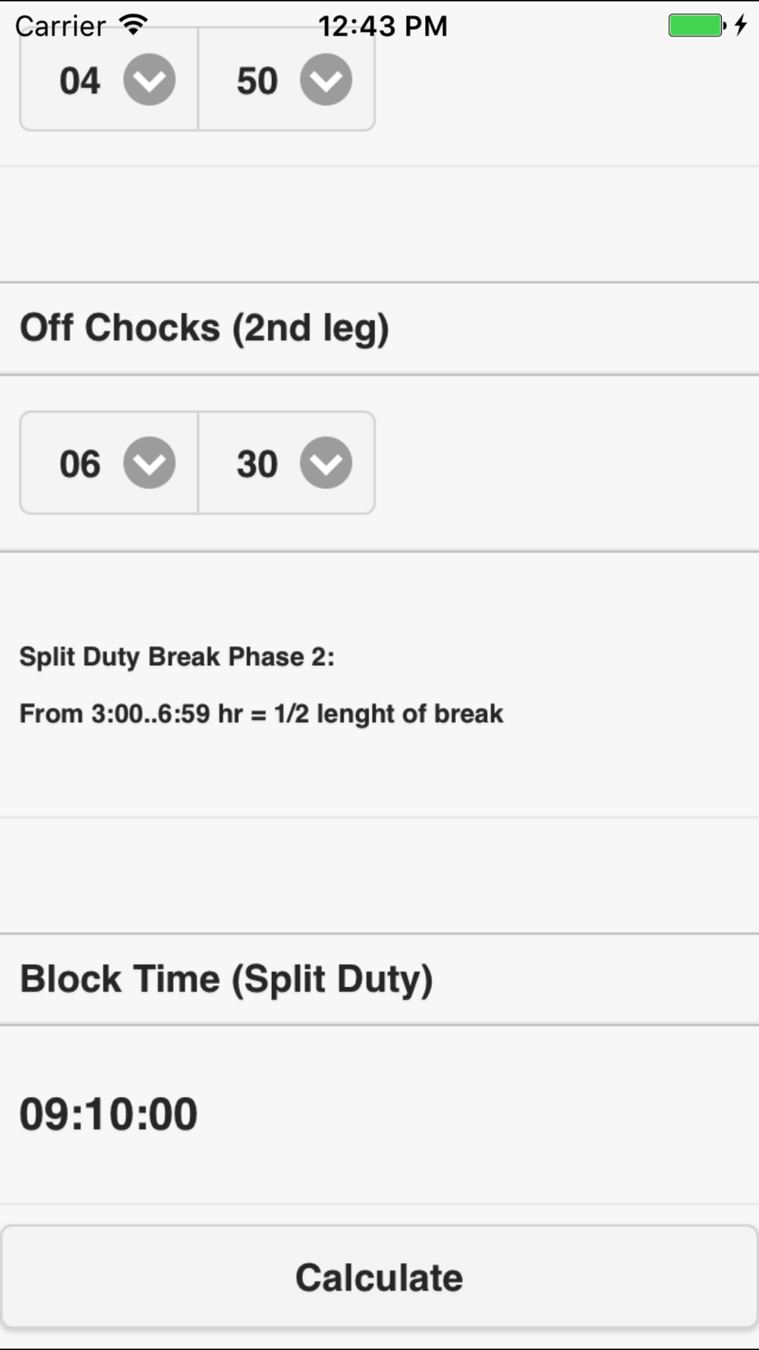This screenshot has height=1350, width=759.
Task: Tap the Split Duty Break Phase 2 label
Action: point(177,657)
